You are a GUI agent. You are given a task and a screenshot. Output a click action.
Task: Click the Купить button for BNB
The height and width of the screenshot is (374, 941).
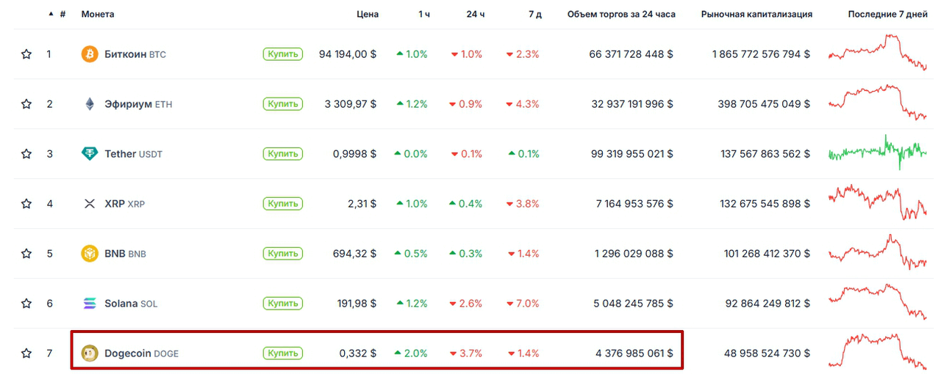click(x=283, y=254)
